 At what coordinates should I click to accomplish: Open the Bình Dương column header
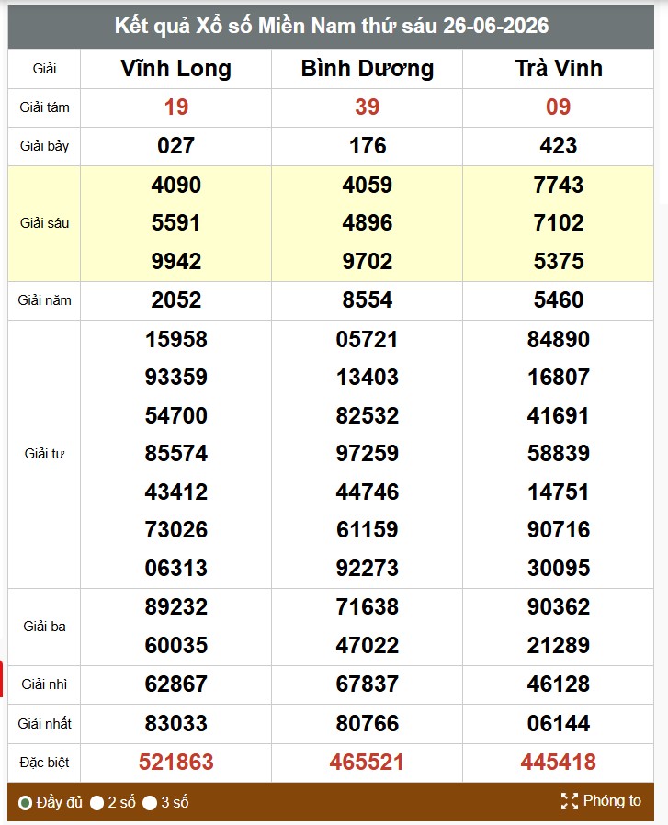[367, 69]
